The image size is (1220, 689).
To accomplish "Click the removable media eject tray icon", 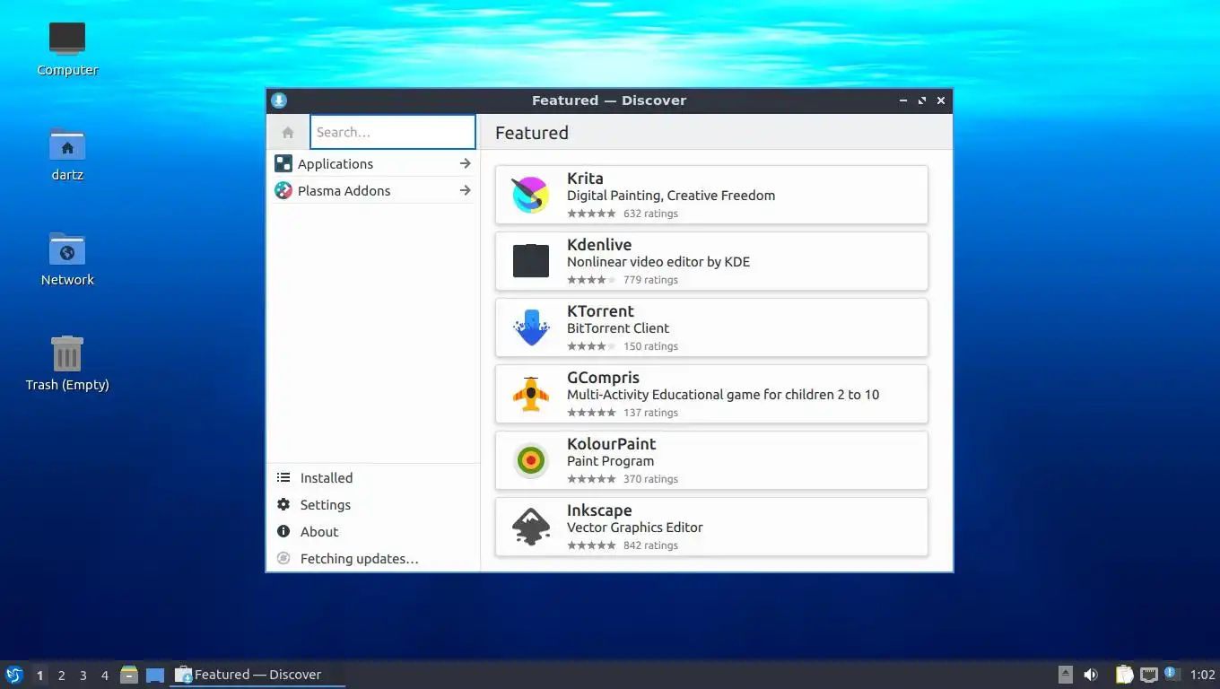I will tap(1066, 675).
